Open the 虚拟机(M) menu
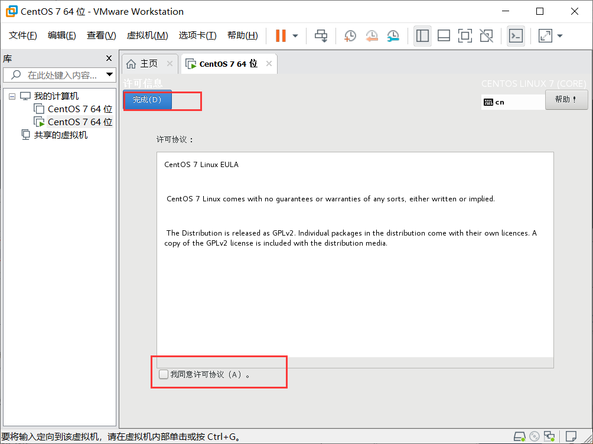The image size is (593, 444). [x=147, y=35]
